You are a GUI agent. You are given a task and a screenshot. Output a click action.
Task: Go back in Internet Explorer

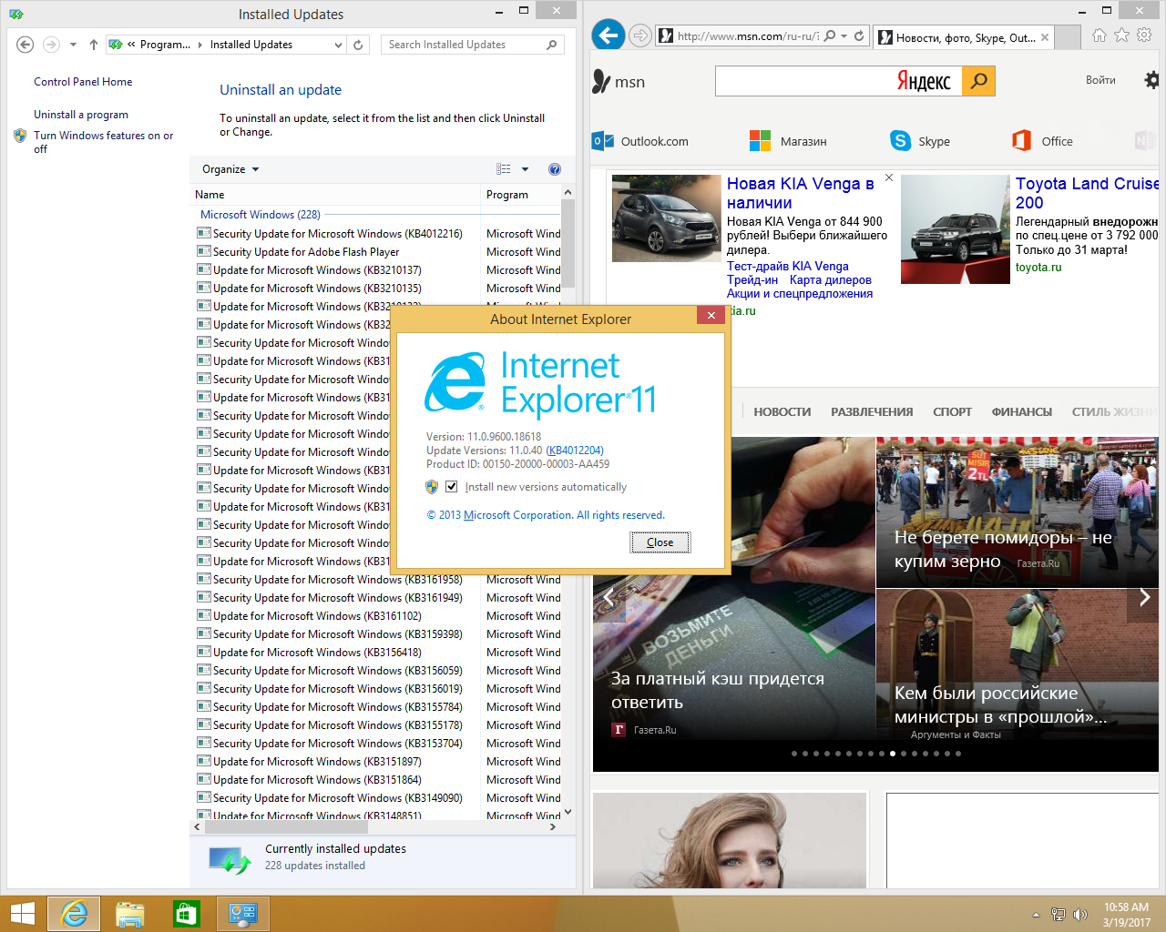coord(609,35)
